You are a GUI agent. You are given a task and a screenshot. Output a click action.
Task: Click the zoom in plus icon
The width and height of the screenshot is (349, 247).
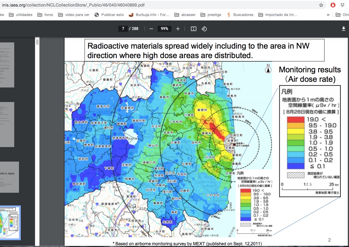tap(178, 29)
